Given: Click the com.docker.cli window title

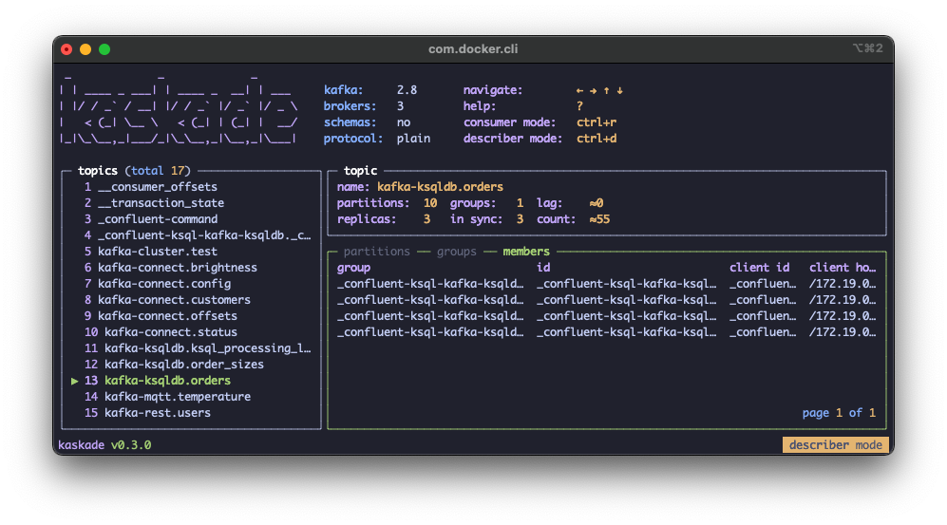Looking at the screenshot, I should [x=473, y=49].
